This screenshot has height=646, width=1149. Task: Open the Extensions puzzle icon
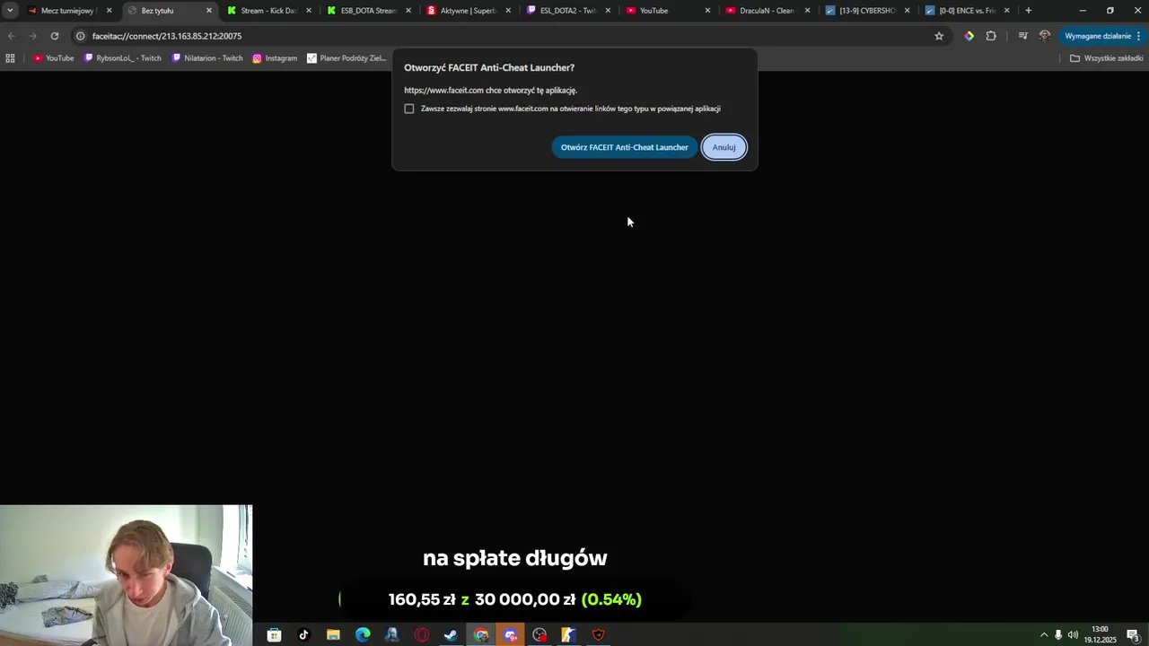click(x=991, y=36)
